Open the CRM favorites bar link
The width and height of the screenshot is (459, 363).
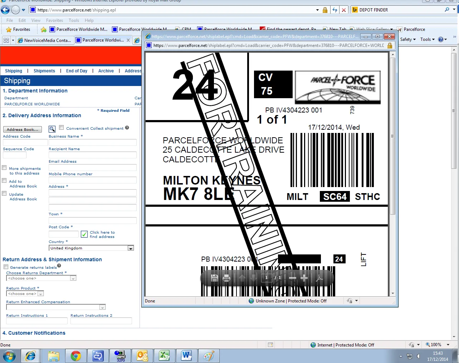click(x=183, y=29)
